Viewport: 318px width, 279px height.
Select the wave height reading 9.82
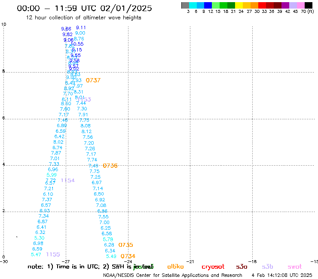pyautogui.click(x=67, y=34)
